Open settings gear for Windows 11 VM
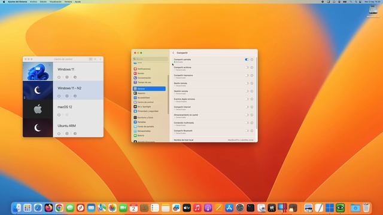Screen dimensions: 383x215 (x=66, y=77)
